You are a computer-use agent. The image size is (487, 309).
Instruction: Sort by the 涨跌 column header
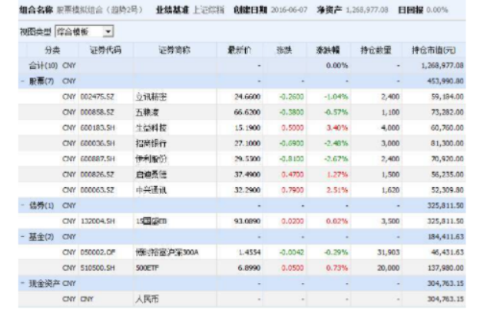click(x=284, y=50)
